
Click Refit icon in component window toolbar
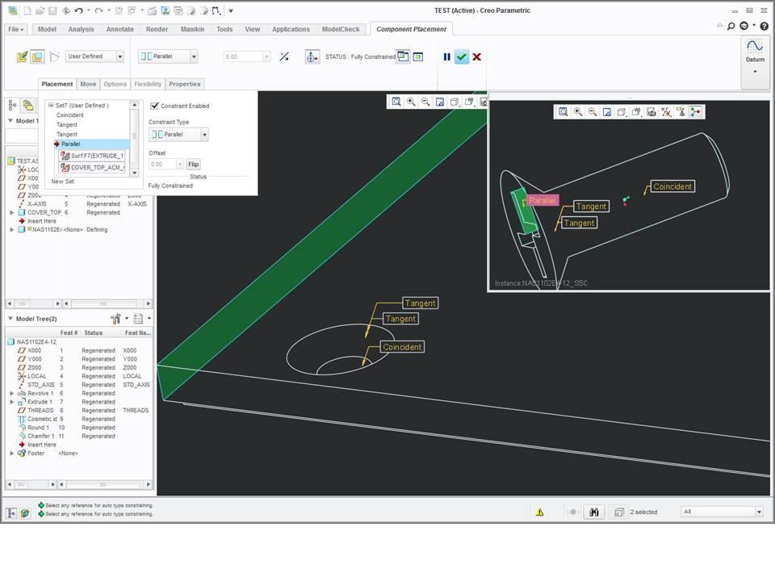(563, 112)
